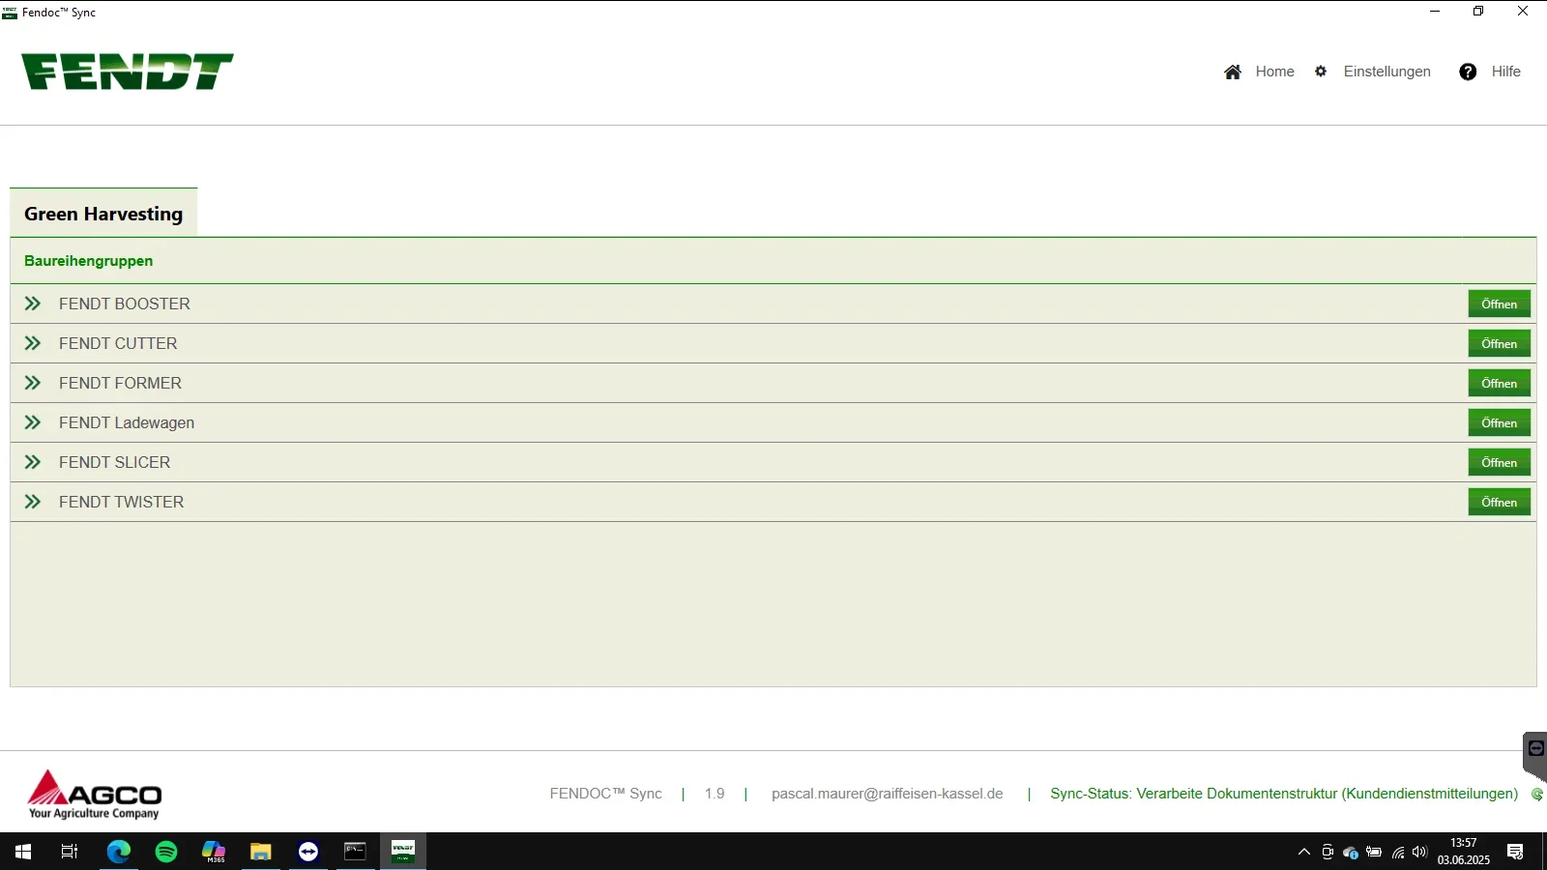Open Microsoft Edge from the taskbar

click(118, 852)
